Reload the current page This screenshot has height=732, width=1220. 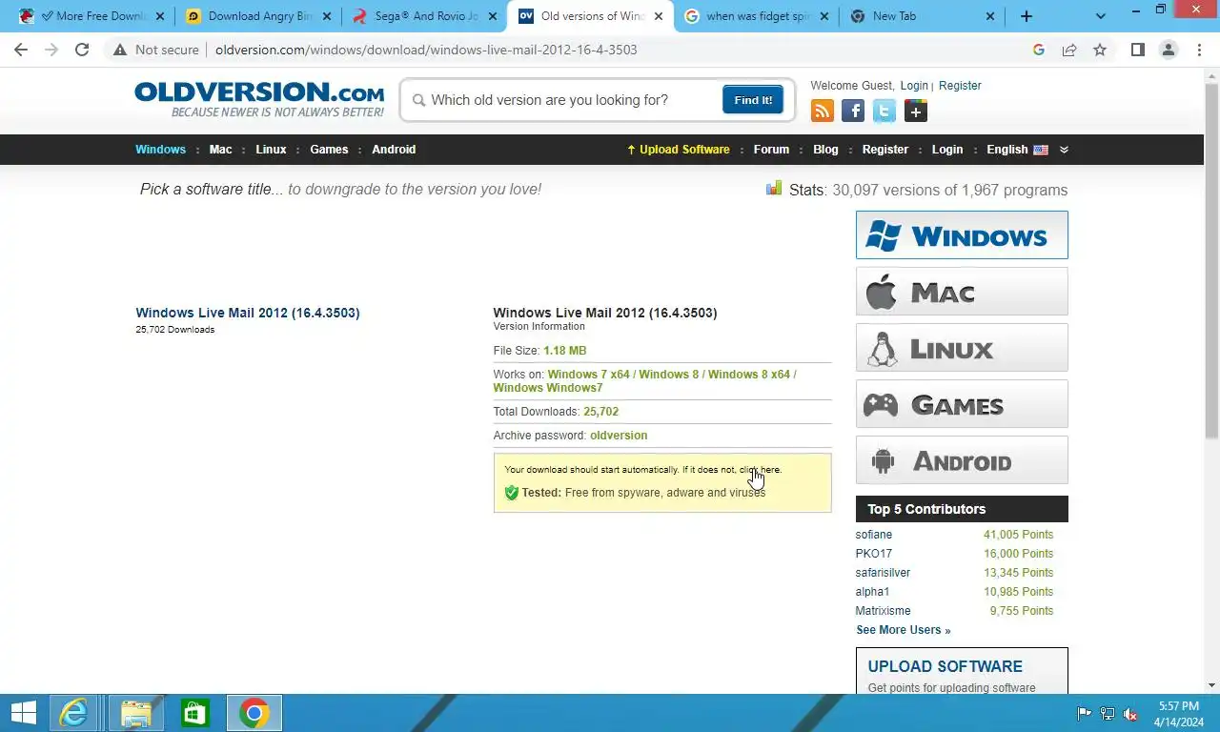click(82, 50)
